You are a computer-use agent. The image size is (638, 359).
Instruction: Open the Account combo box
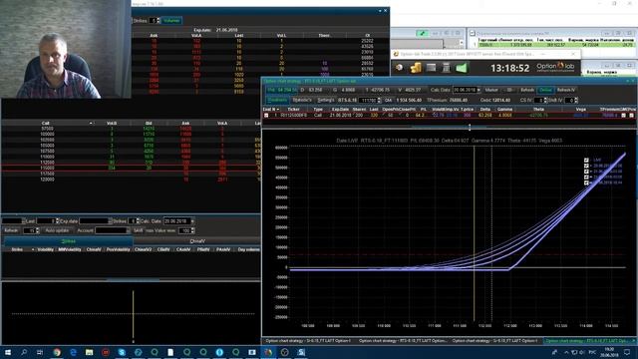click(x=113, y=230)
